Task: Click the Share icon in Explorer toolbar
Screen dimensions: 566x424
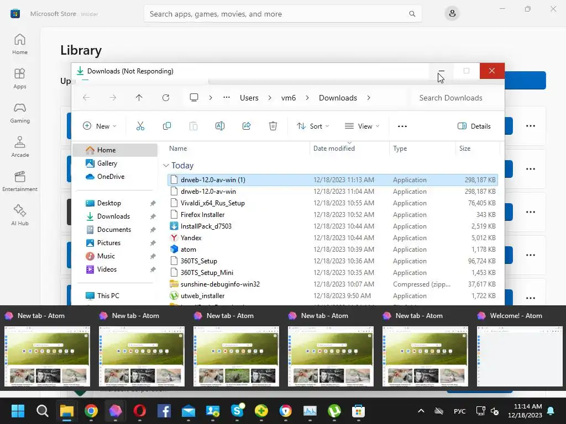Action: (247, 126)
